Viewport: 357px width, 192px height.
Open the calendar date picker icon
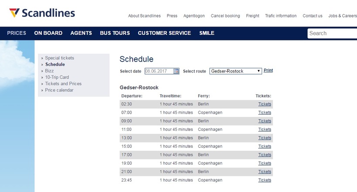click(176, 71)
